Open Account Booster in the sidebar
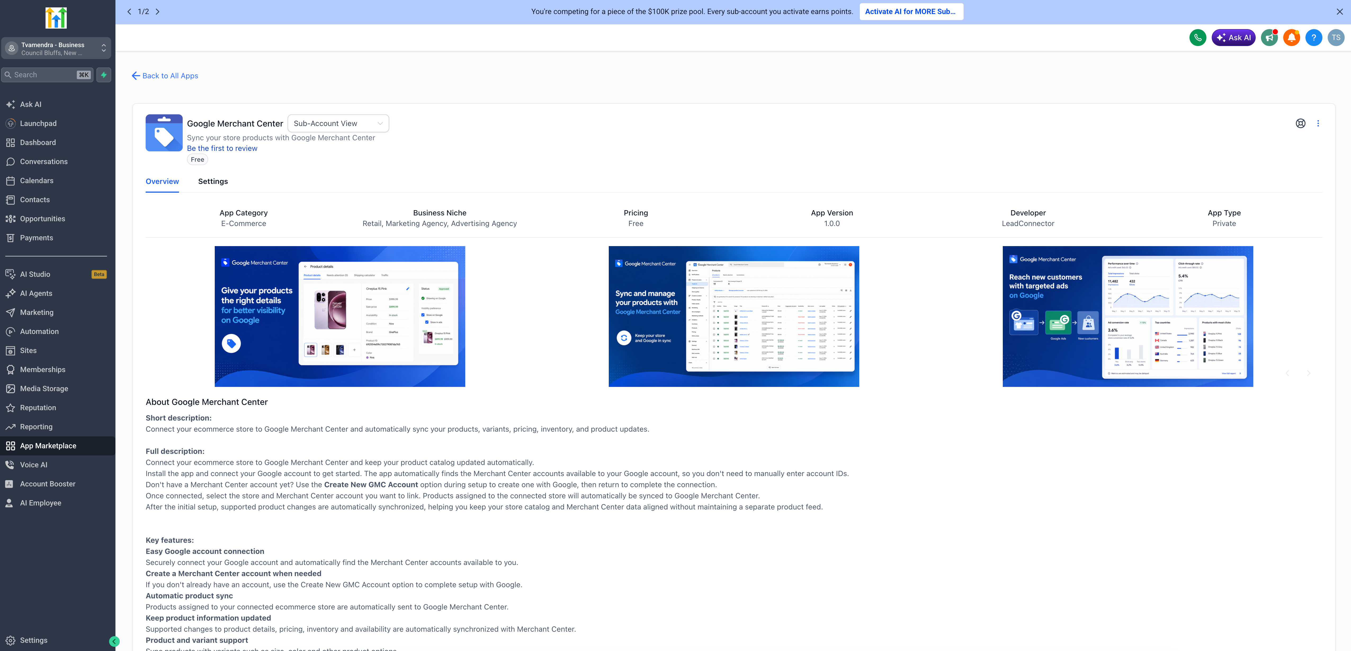The height and width of the screenshot is (651, 1351). click(58, 484)
